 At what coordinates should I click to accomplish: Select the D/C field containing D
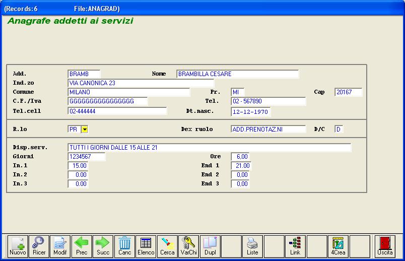[x=339, y=129]
